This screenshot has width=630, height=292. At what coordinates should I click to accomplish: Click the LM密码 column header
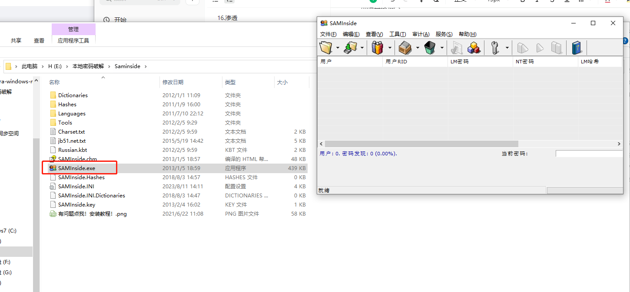[x=480, y=62]
